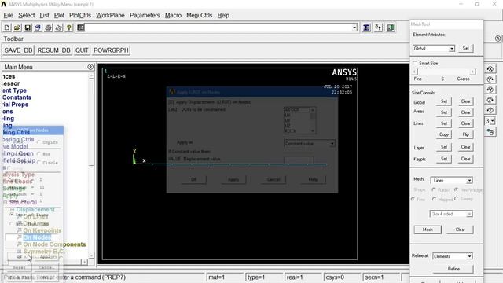Toggle the Dynamic Model Mode icon
The image size is (503, 283).
point(490,132)
